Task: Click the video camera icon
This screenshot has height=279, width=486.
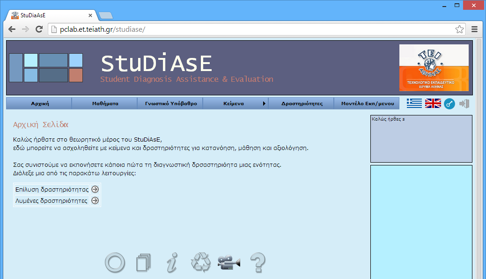Action: click(x=229, y=263)
